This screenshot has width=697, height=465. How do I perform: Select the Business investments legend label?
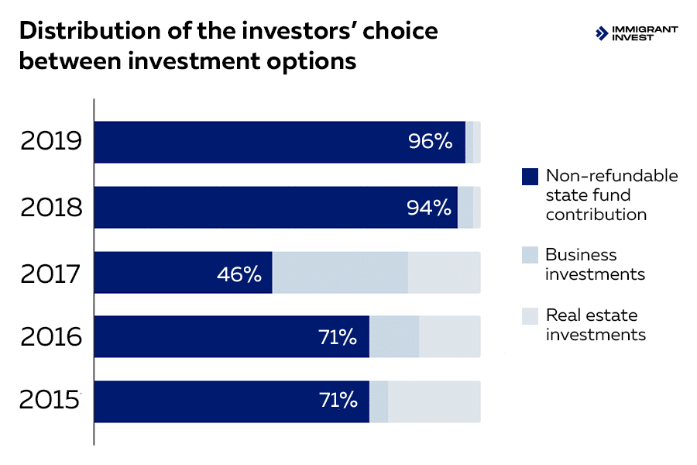click(x=595, y=264)
